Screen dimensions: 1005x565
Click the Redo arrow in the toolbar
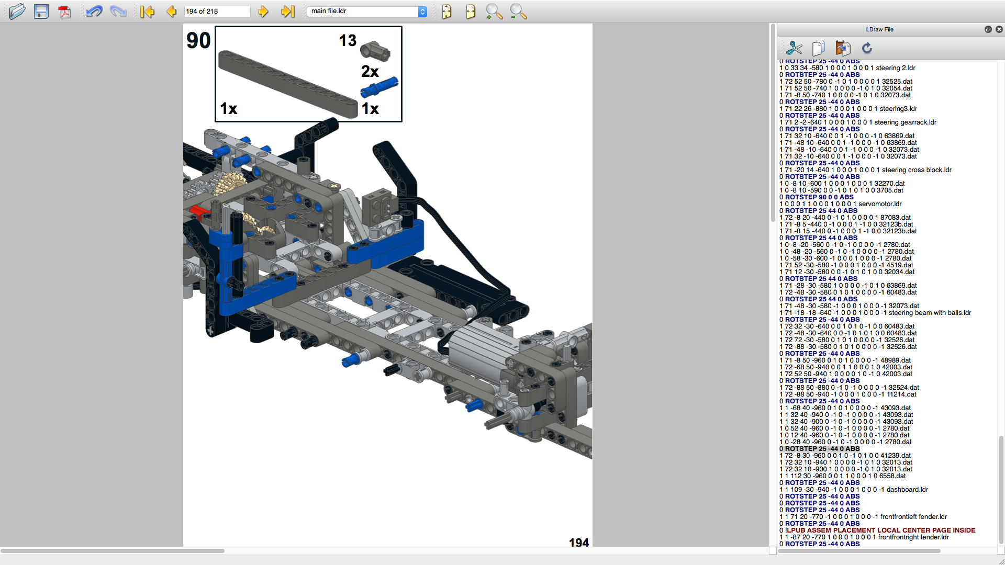[x=118, y=11]
